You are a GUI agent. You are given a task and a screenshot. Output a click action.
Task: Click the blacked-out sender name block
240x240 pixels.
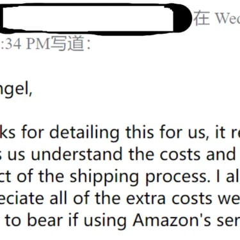tap(95, 18)
